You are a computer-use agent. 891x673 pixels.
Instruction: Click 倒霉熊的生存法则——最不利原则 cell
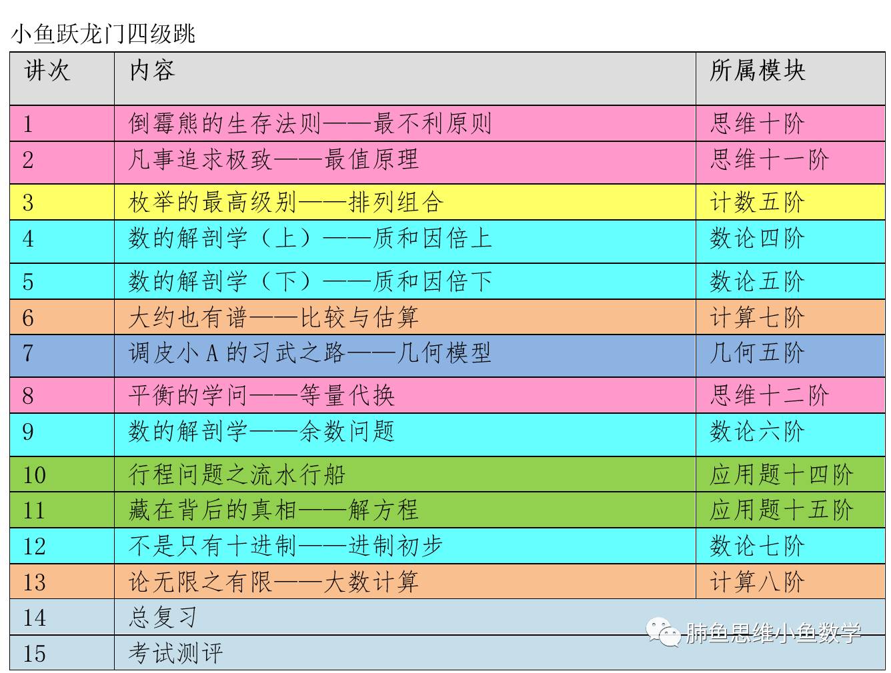point(405,123)
